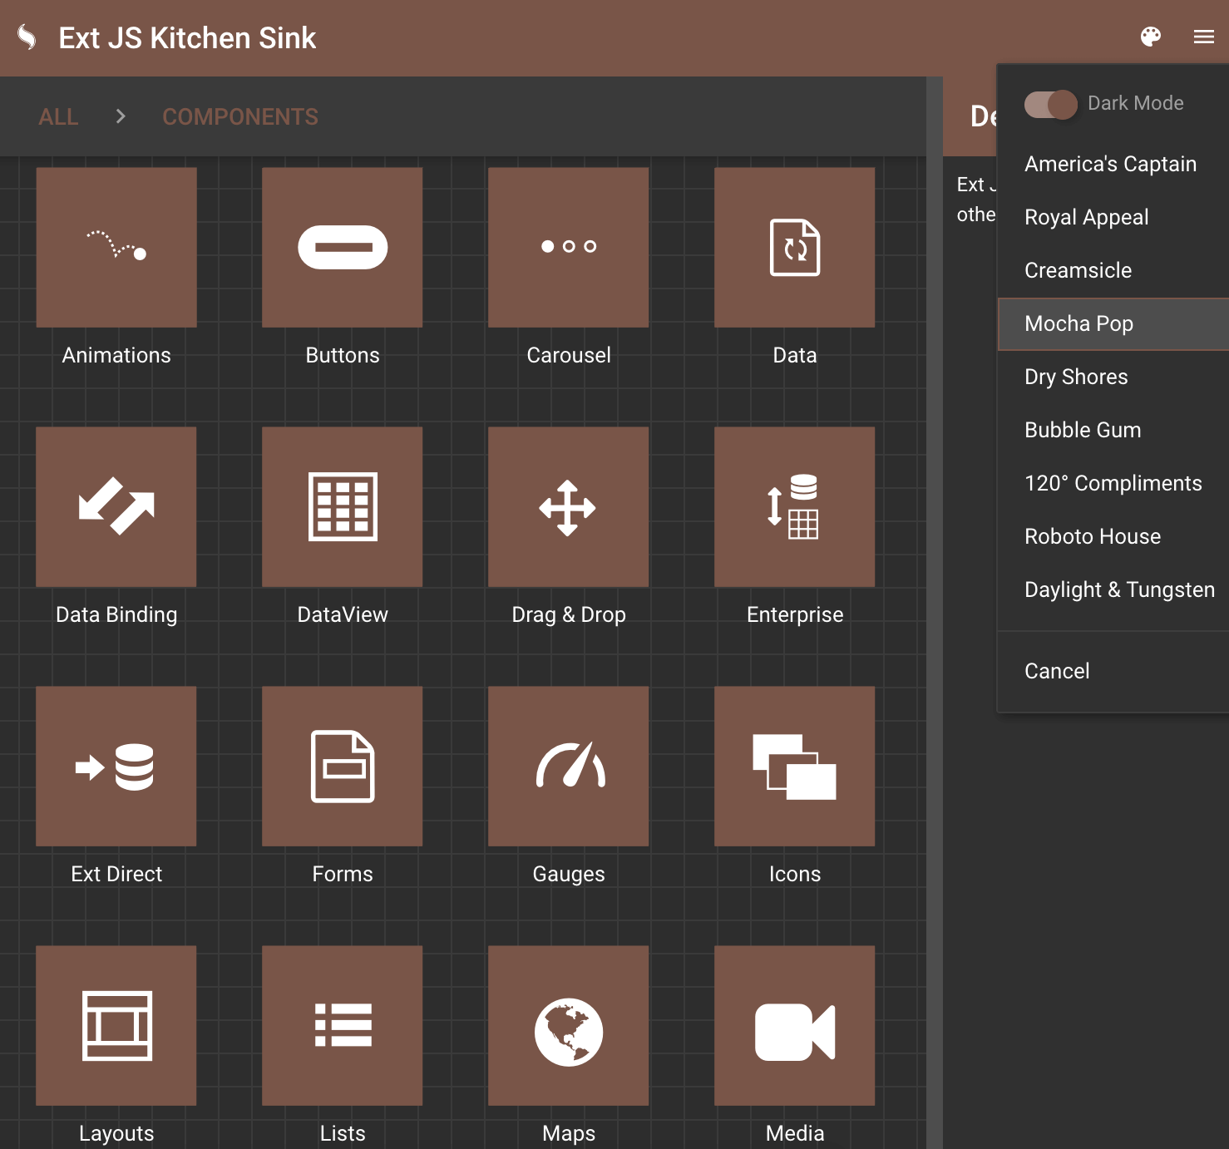This screenshot has height=1149, width=1229.
Task: Select Dry Shores theme
Action: click(x=1113, y=377)
